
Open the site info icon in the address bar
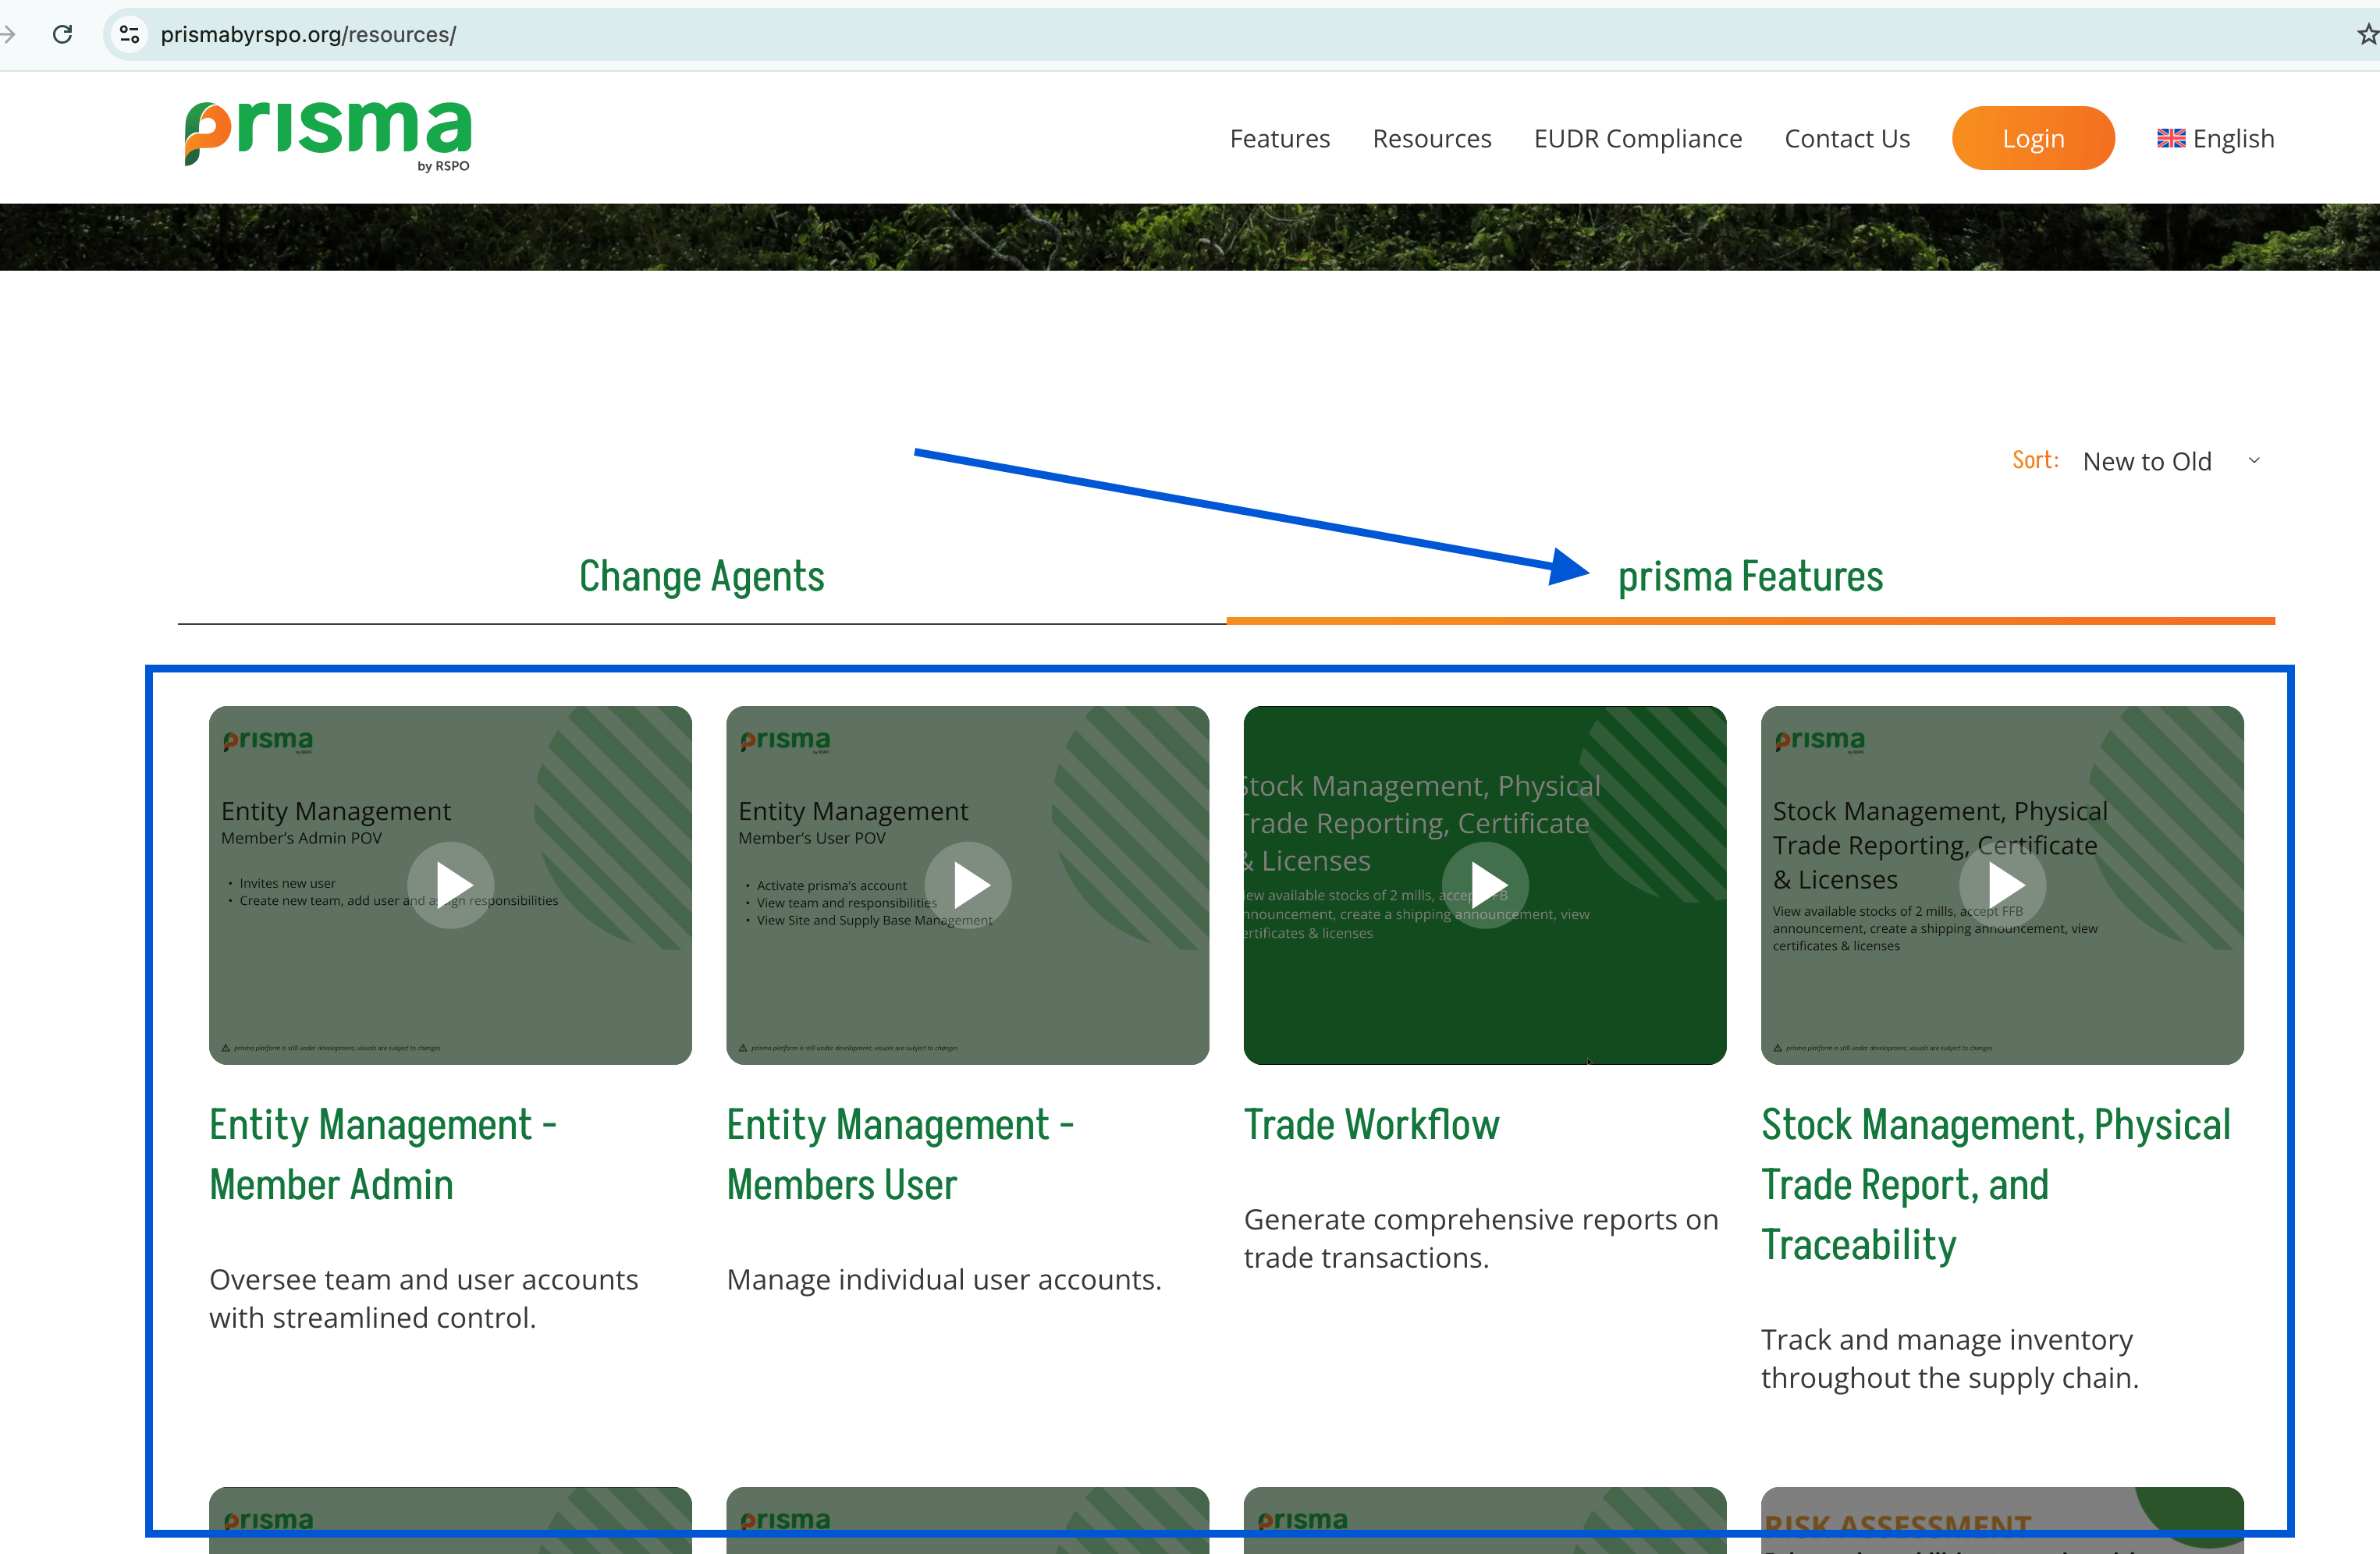pyautogui.click(x=129, y=34)
